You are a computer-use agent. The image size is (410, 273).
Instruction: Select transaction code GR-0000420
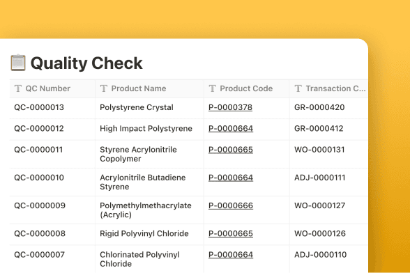point(319,107)
